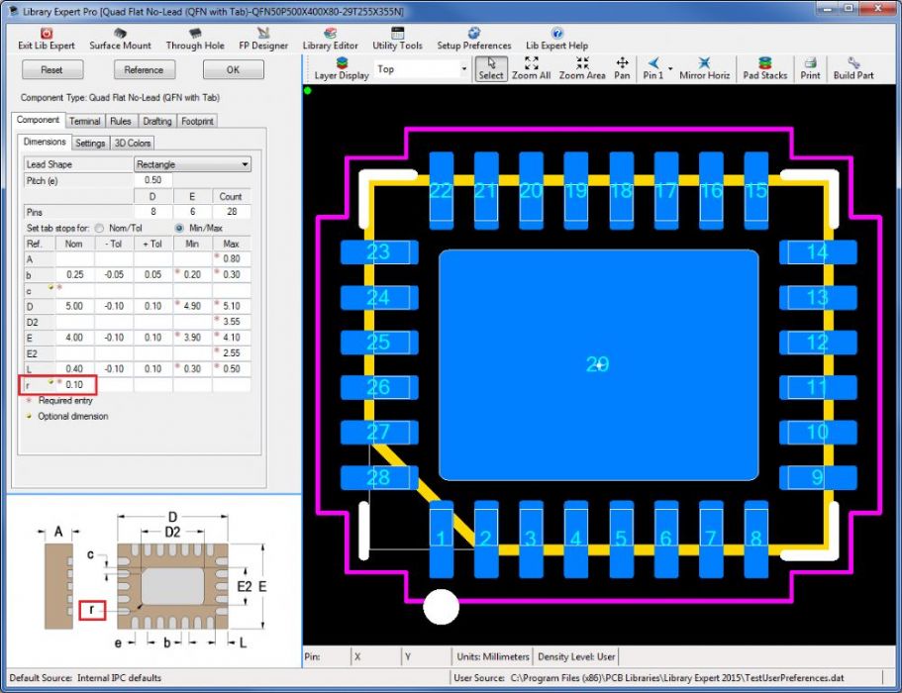Switch to the Terminal tab
Viewport: 902px width, 693px height.
(x=84, y=121)
